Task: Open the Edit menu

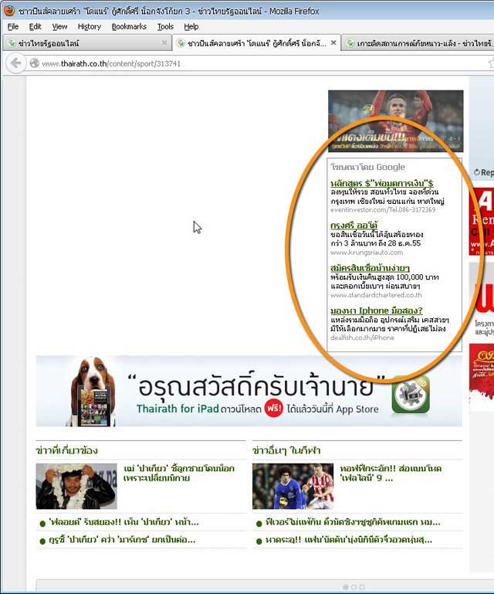Action: tap(36, 26)
